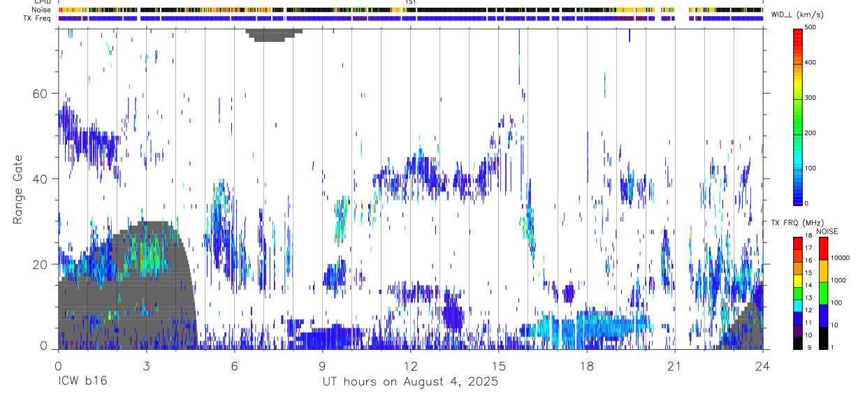Click x-axis tick label '3'
This screenshot has height=396, width=858.
tap(146, 365)
